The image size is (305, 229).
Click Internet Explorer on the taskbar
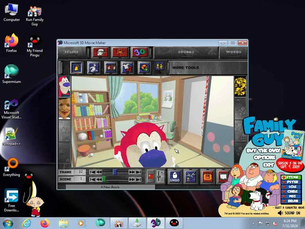(x=27, y=223)
